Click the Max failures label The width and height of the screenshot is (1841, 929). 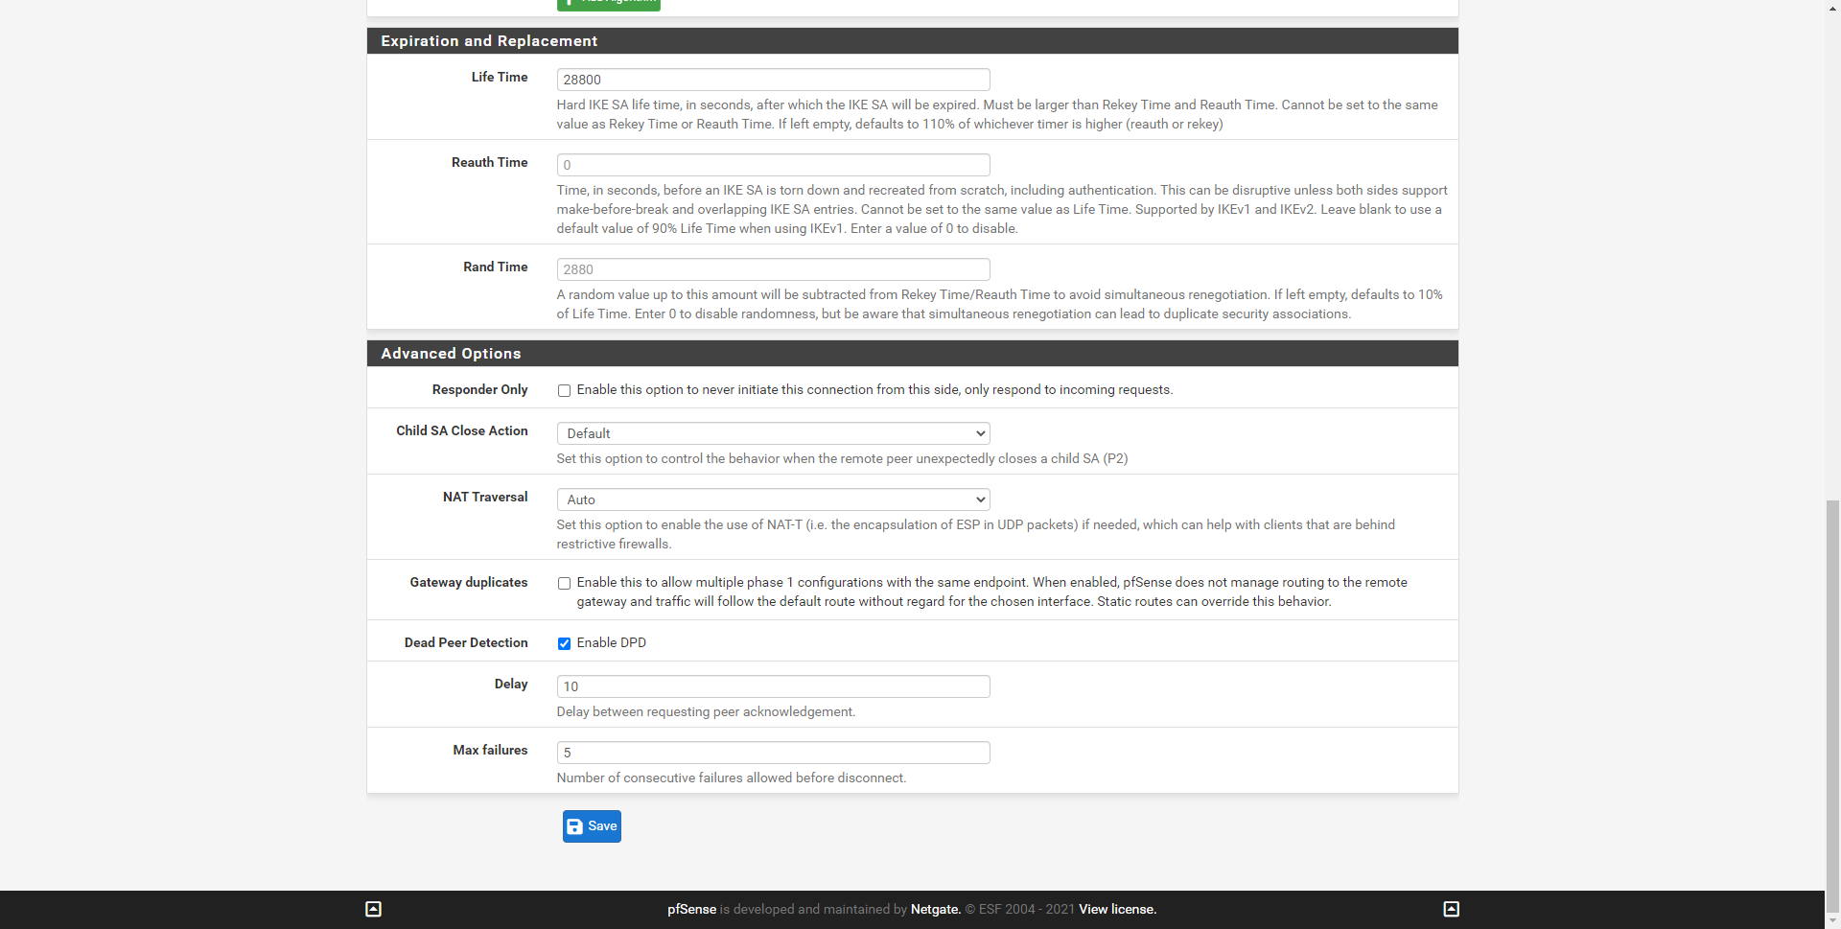click(490, 750)
